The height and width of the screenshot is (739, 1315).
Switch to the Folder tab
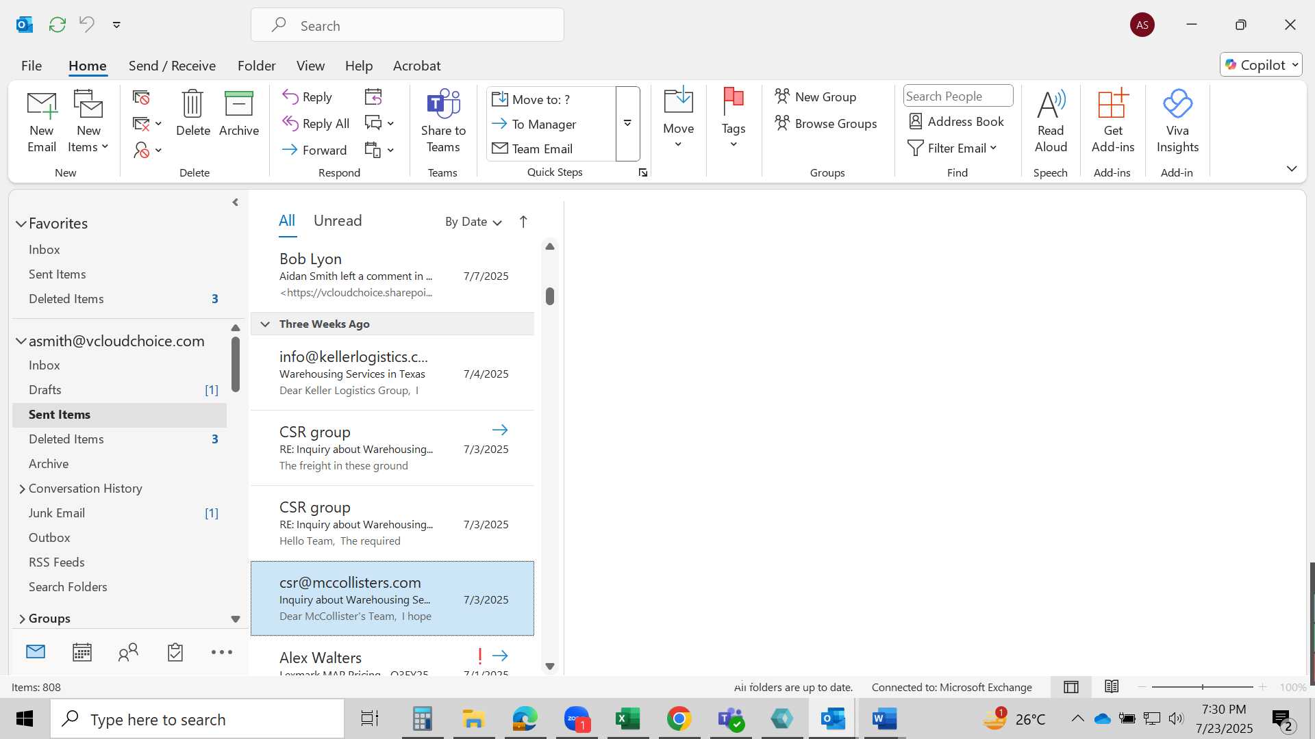tap(257, 66)
